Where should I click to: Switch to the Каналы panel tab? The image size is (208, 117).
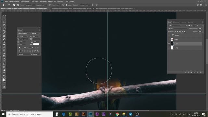[x=183, y=22]
